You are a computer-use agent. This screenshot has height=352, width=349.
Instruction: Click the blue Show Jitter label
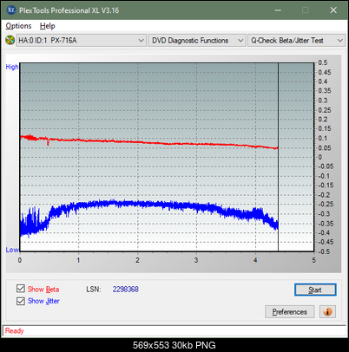[43, 301]
